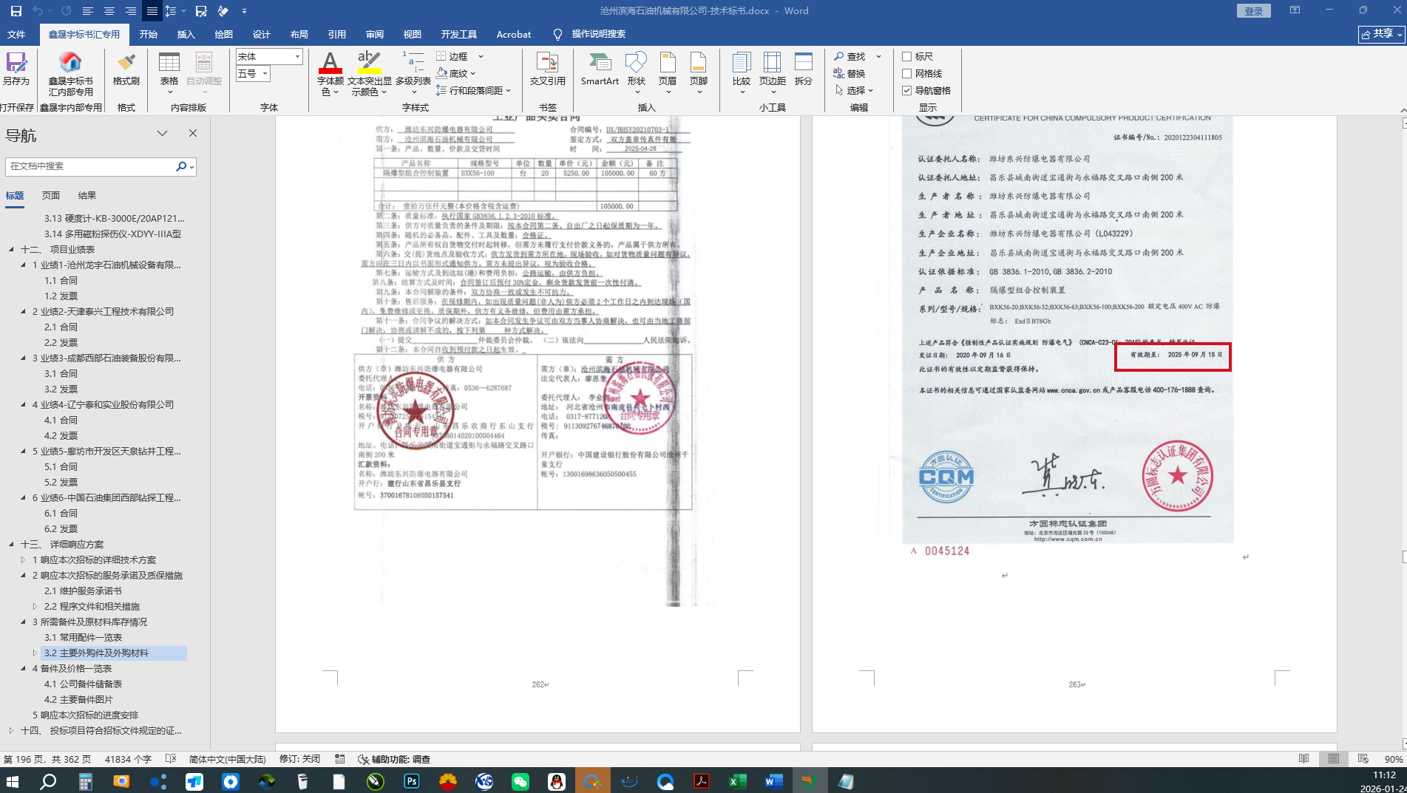Open 操作说明搜索 tell-me search

click(589, 34)
